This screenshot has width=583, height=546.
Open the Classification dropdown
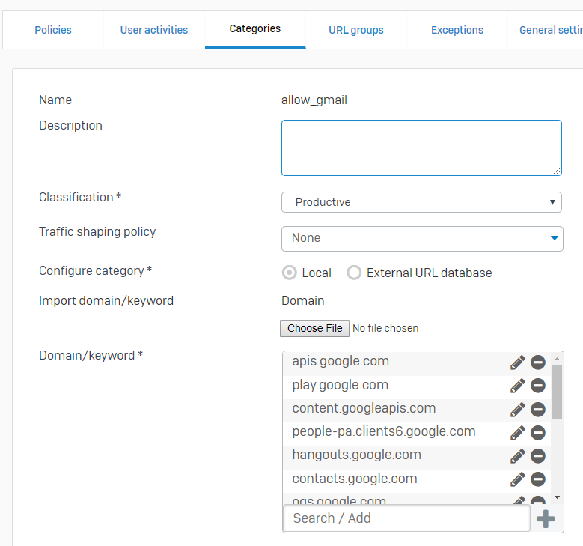tap(421, 202)
